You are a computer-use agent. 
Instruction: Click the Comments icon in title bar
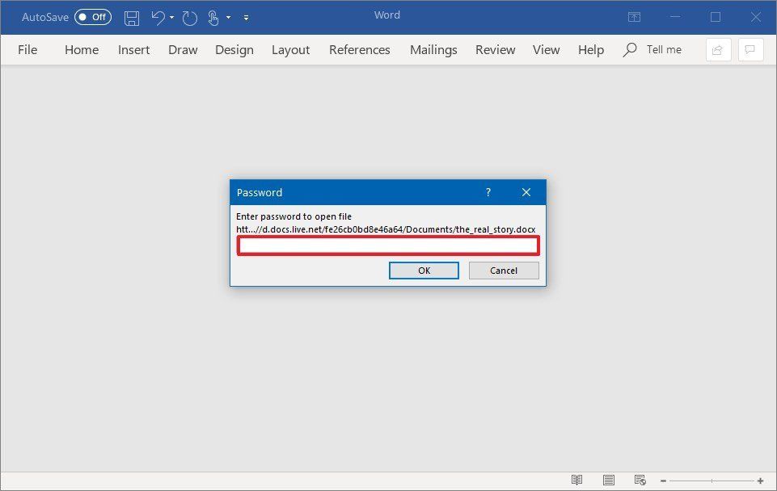tap(750, 49)
